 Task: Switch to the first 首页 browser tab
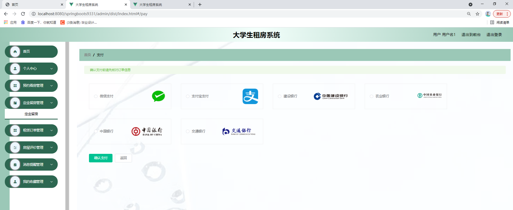coord(33,5)
